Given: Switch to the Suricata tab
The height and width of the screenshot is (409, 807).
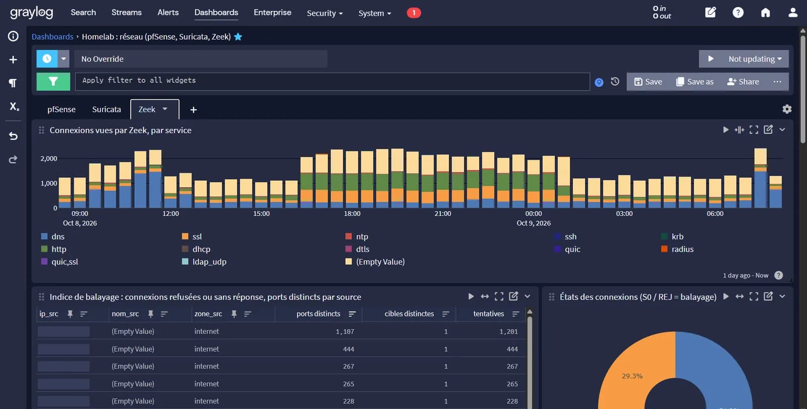Looking at the screenshot, I should (x=106, y=109).
